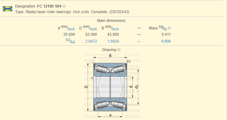Click the circled 2 note beside Mass

click(x=169, y=28)
